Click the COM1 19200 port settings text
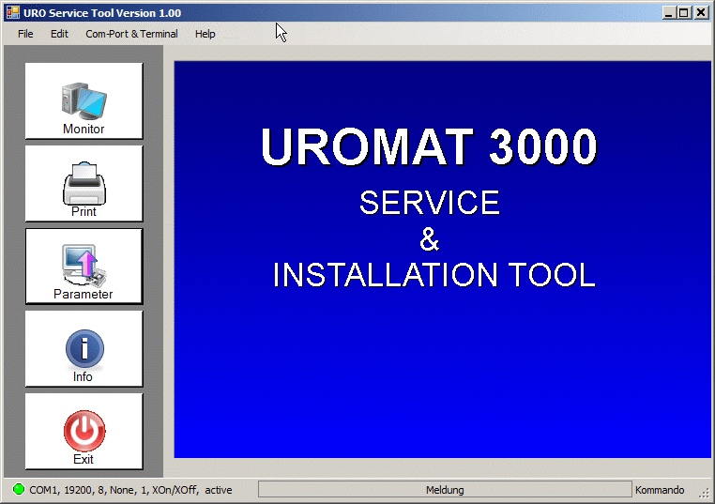The height and width of the screenshot is (504, 715). click(129, 490)
